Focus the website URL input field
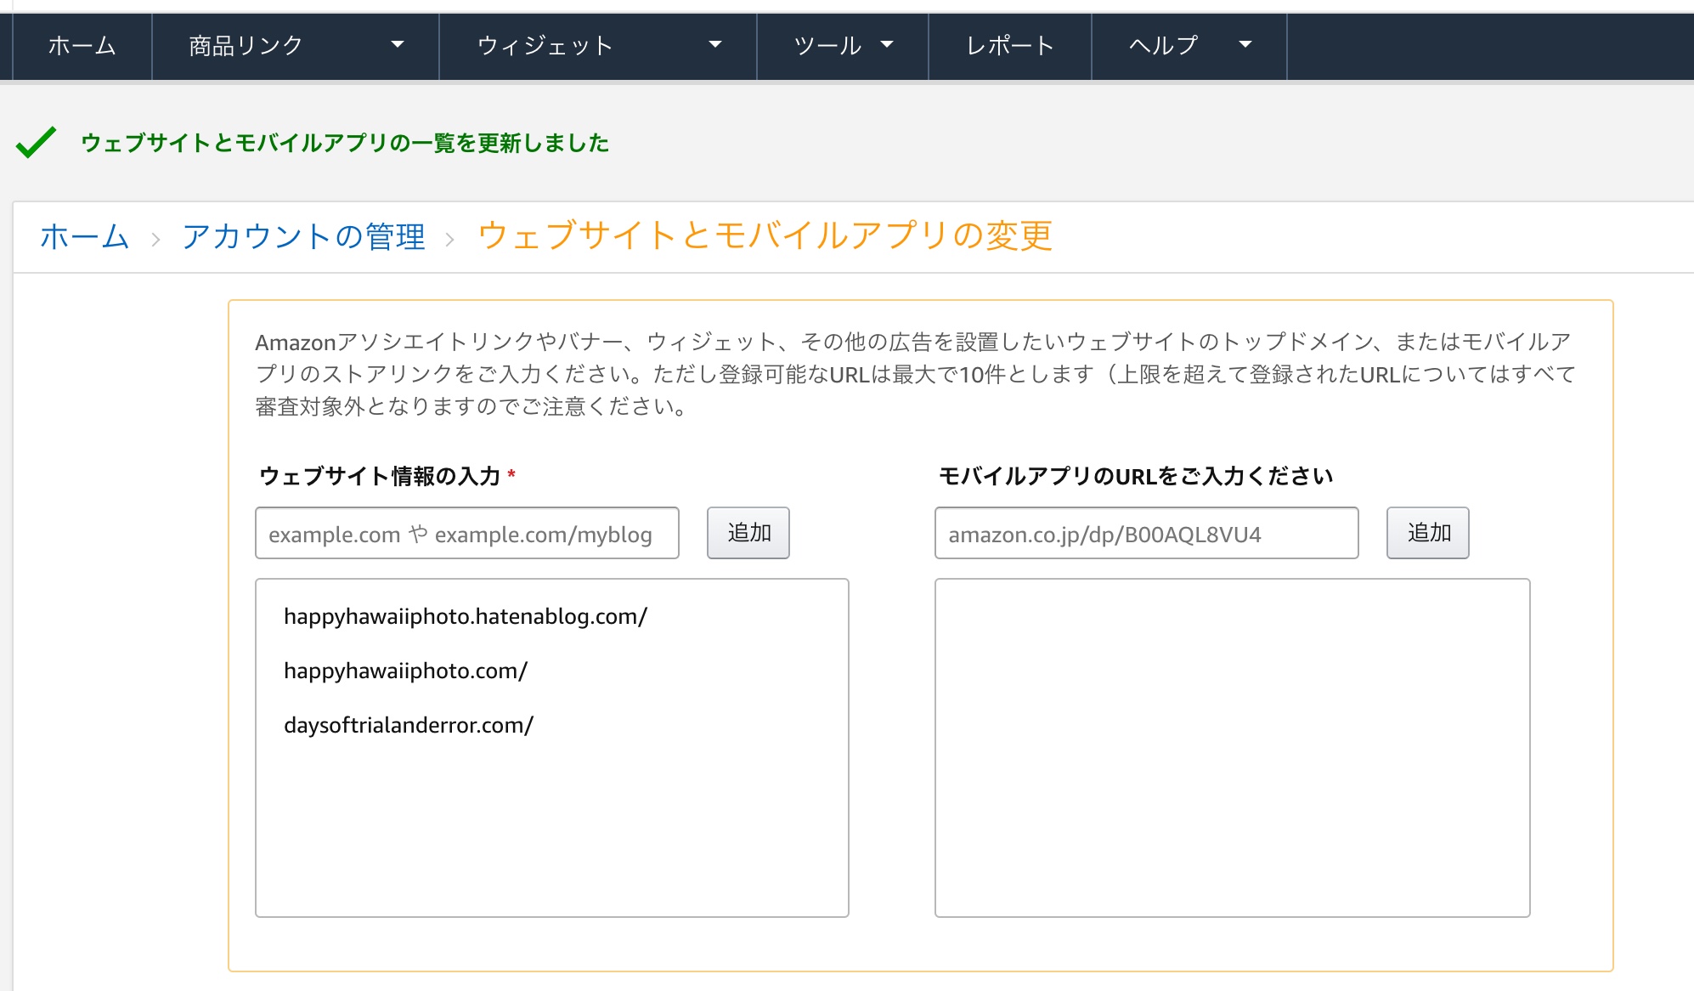Screen dimensions: 1694x991 coord(467,533)
